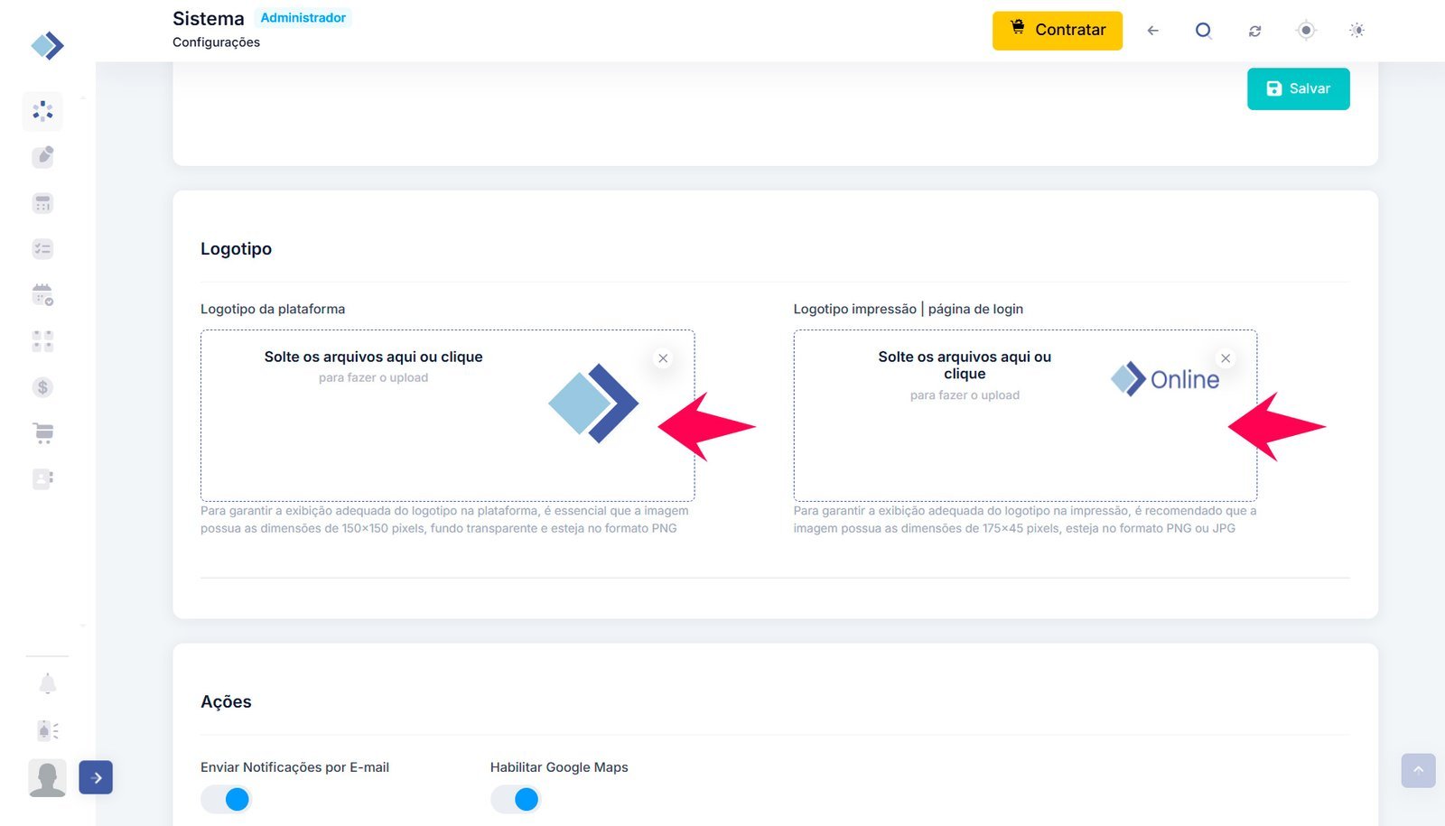Open the calendar sidebar item
1445x826 pixels.
(x=42, y=295)
